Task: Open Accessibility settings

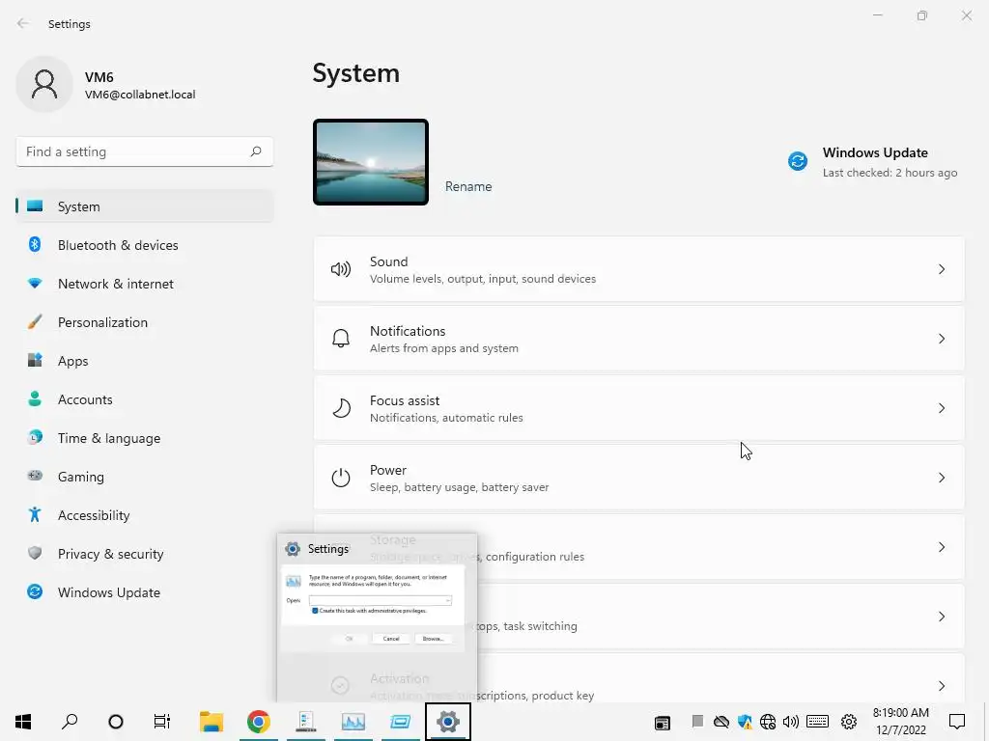Action: pos(145,515)
